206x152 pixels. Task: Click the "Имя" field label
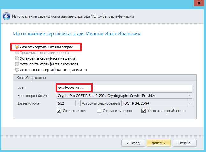[x=20, y=88]
